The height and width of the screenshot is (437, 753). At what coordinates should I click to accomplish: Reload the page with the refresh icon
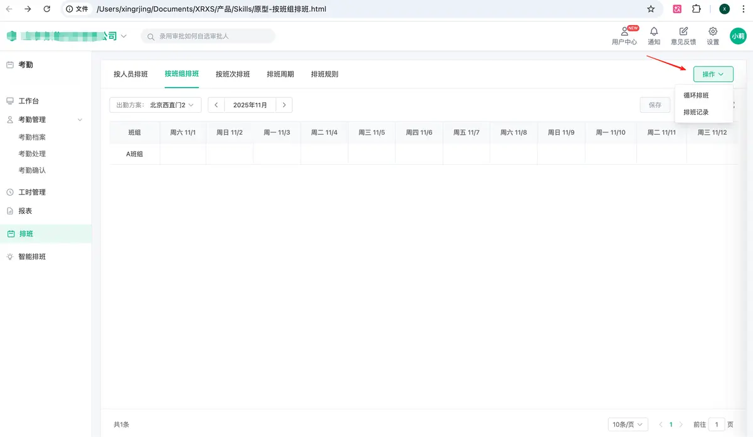point(47,9)
